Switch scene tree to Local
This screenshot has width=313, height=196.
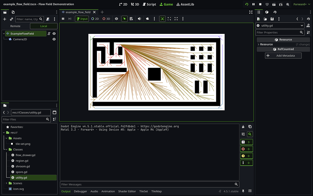pos(43,26)
